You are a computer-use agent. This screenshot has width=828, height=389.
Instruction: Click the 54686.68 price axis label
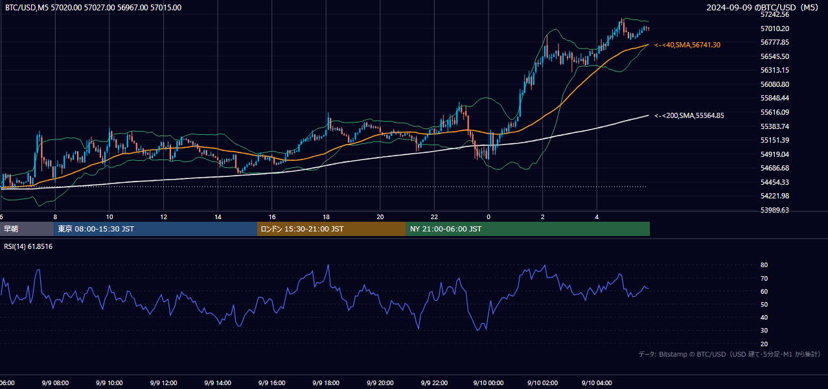point(775,168)
